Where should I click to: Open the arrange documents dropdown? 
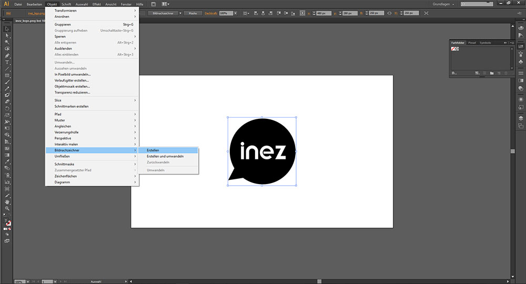[165, 4]
